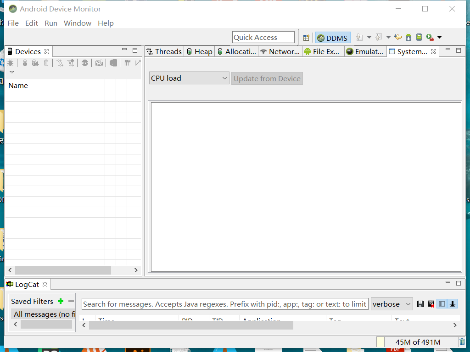Image resolution: width=470 pixels, height=352 pixels.
Task: Click the 45M of 491M heap status
Action: click(x=418, y=342)
